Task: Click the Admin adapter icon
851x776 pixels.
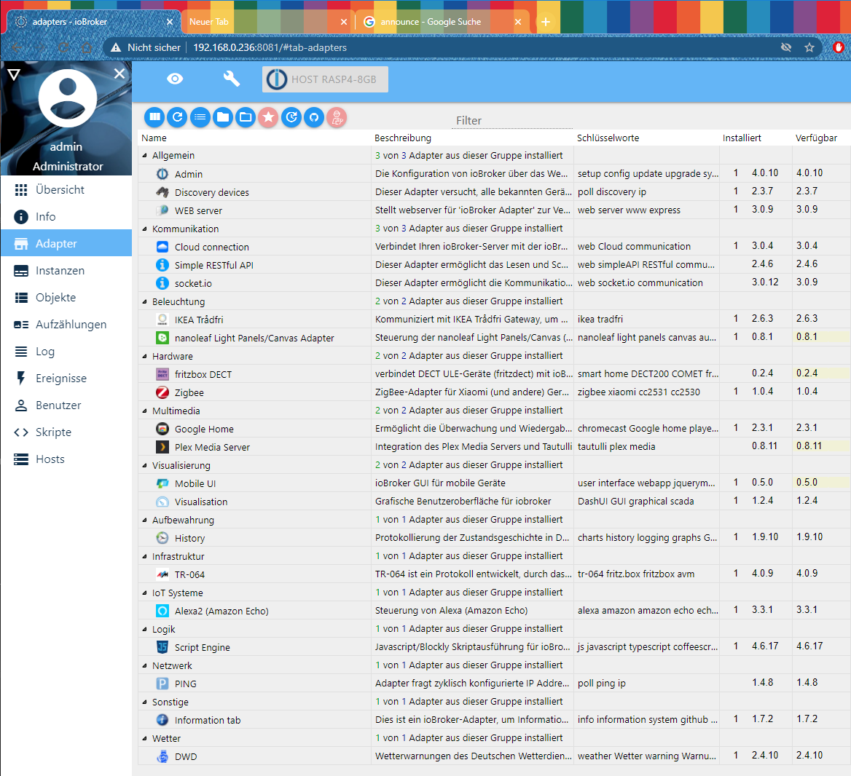Action: point(162,174)
